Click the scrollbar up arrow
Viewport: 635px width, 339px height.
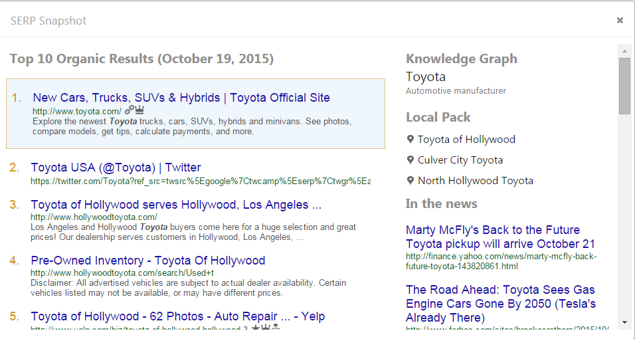point(624,51)
